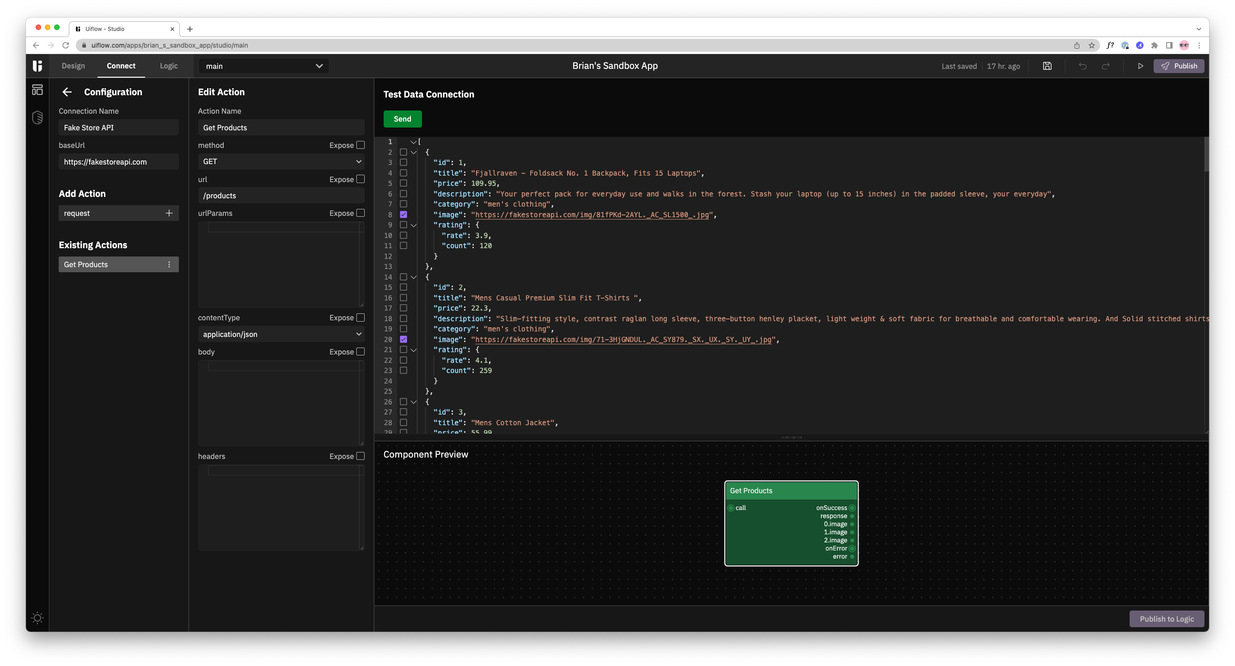Check the line 5 price checkbox

coord(403,183)
